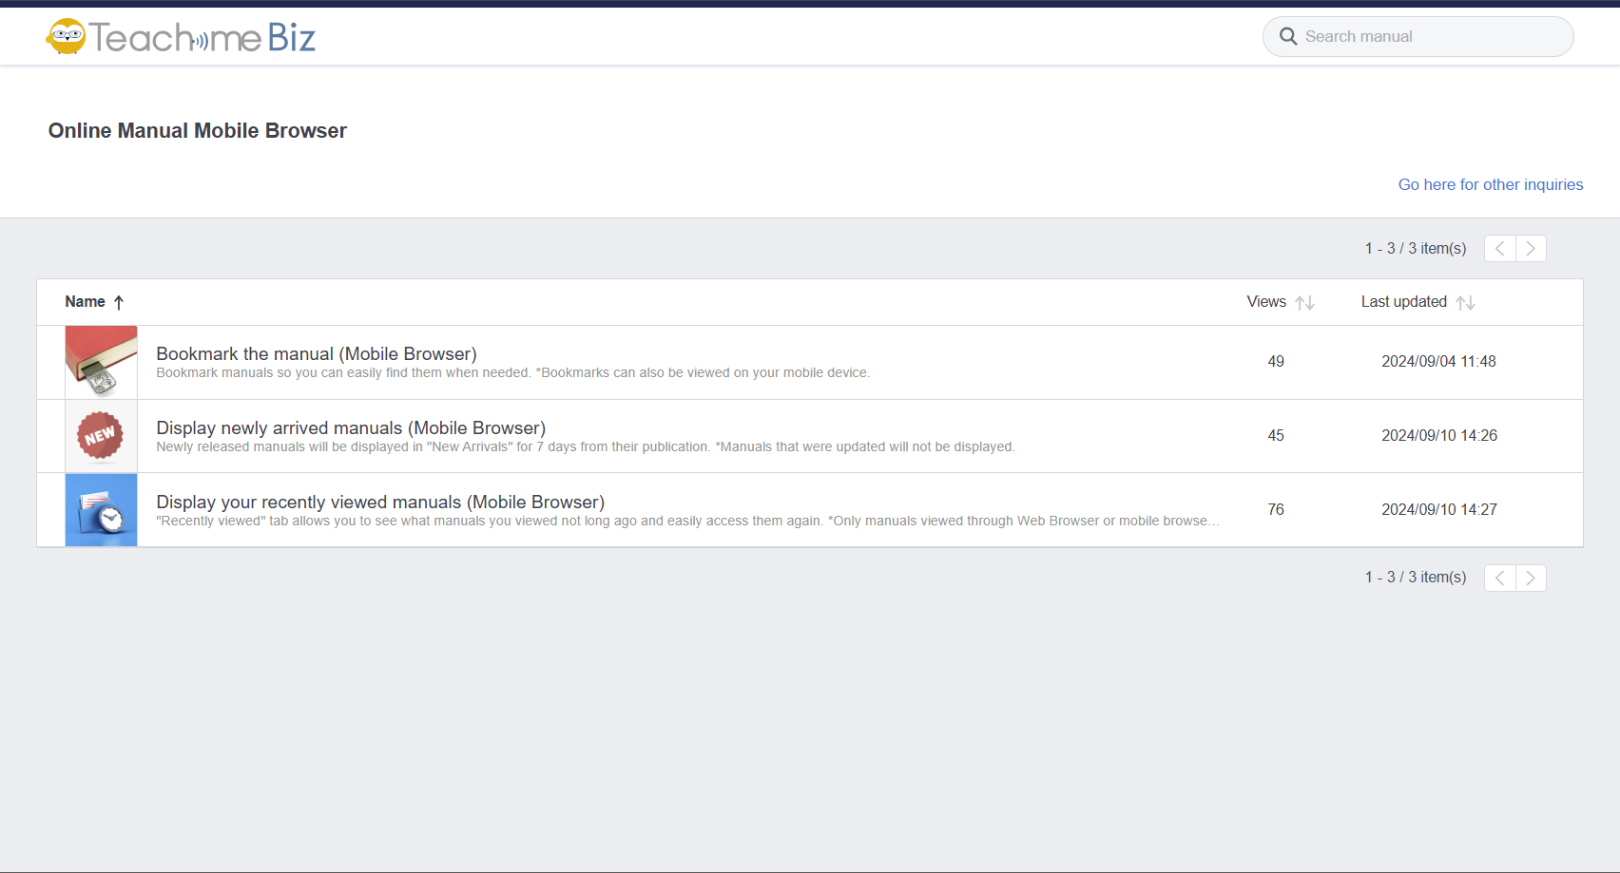Go to previous page using top arrow
The width and height of the screenshot is (1620, 873).
(x=1500, y=248)
